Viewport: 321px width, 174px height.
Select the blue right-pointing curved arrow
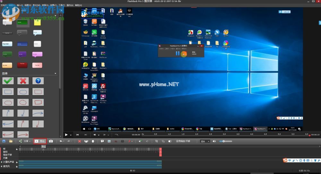[x=38, y=113]
